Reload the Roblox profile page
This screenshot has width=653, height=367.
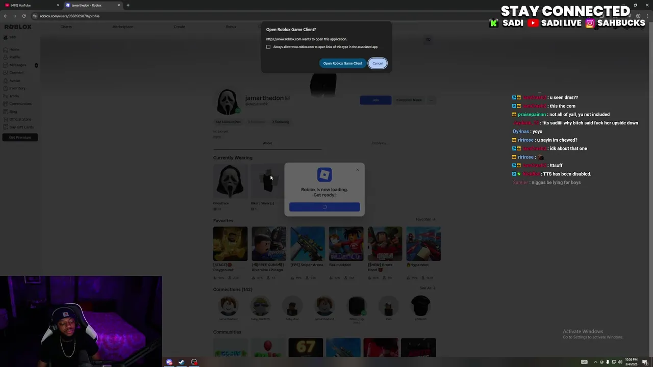coord(23,16)
